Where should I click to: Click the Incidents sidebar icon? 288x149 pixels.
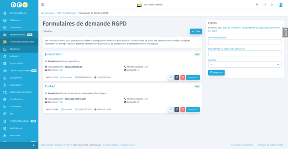coord(5,56)
